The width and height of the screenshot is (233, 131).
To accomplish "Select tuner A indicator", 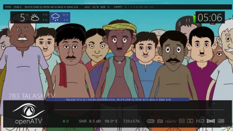I will pos(64,121).
